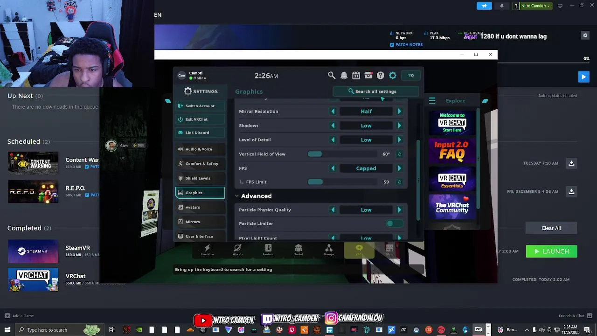Click Link Discord button

click(x=200, y=133)
